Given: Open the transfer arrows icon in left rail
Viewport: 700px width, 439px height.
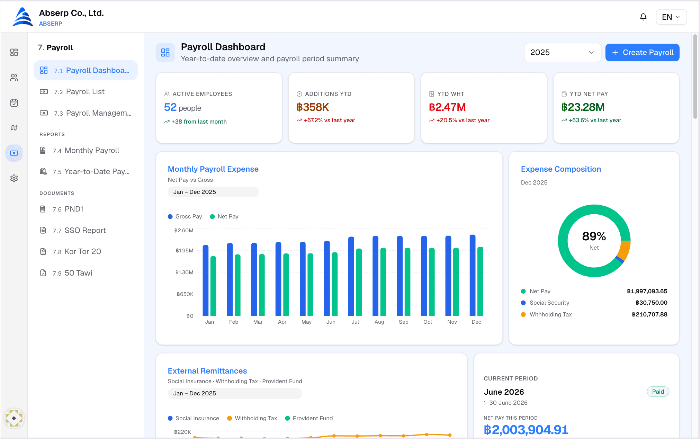Looking at the screenshot, I should coord(14,128).
